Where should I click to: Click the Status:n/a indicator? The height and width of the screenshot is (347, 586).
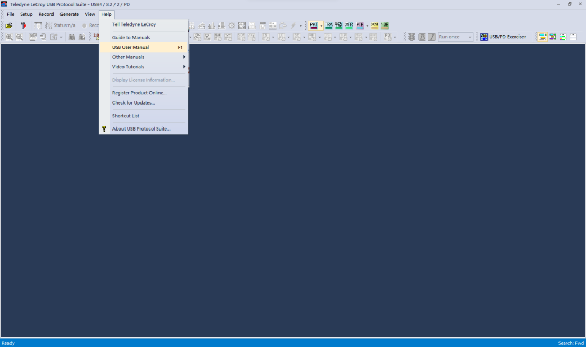(60, 25)
